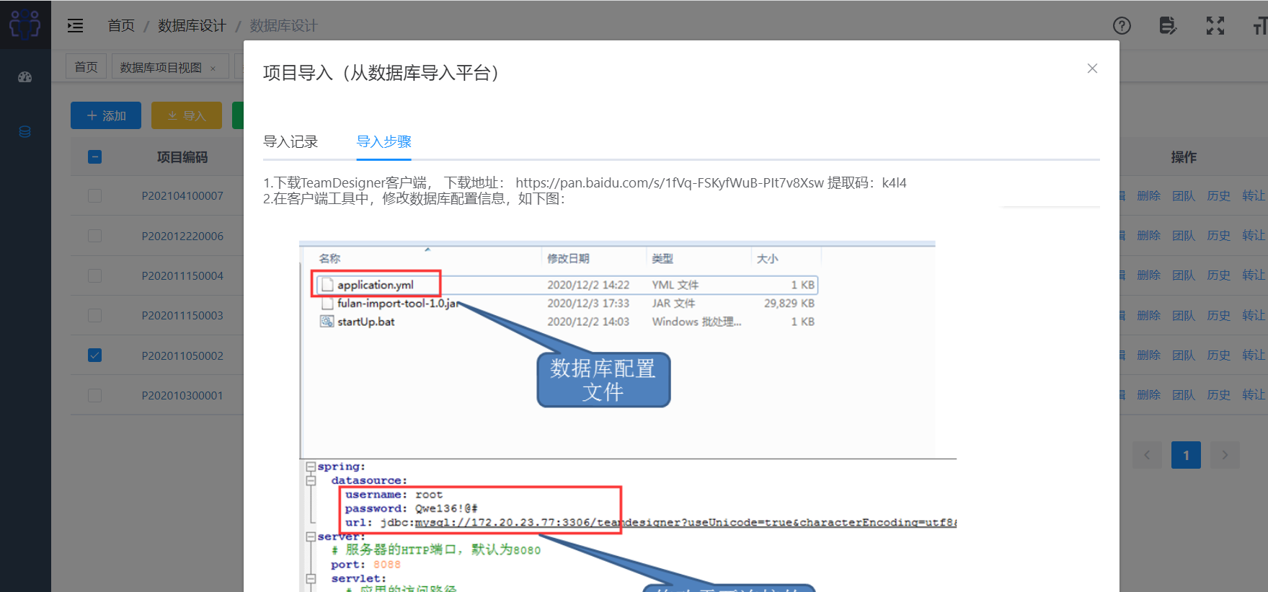Click 团队 in the P202011050002 row
This screenshot has height=592, width=1268.
pyautogui.click(x=1184, y=355)
